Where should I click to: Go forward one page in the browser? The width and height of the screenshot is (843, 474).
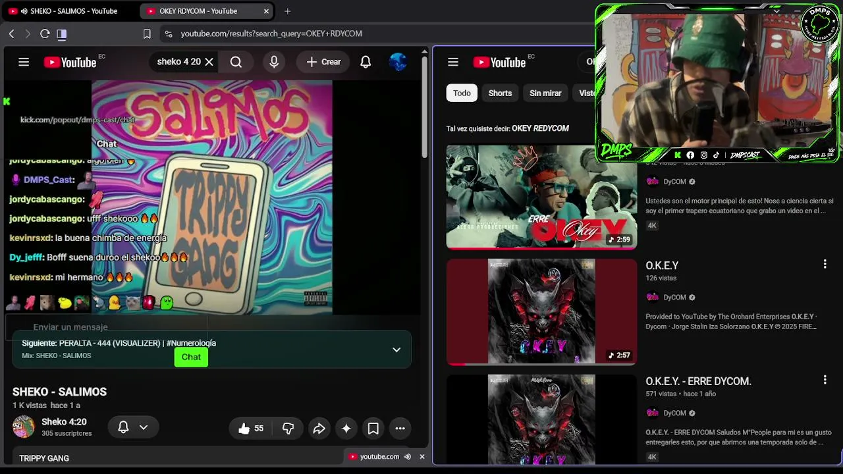[x=28, y=34]
